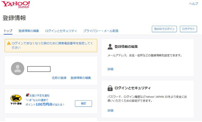Image resolution: width=202 pixels, height=122 pixels.
Task: Click the person icon beside 登録情報の編集 heading
Action: tap(110, 47)
